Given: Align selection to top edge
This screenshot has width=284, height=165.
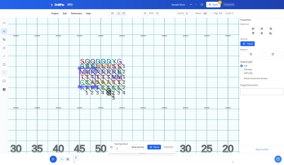Looking at the screenshot, I should pyautogui.click(x=253, y=33).
